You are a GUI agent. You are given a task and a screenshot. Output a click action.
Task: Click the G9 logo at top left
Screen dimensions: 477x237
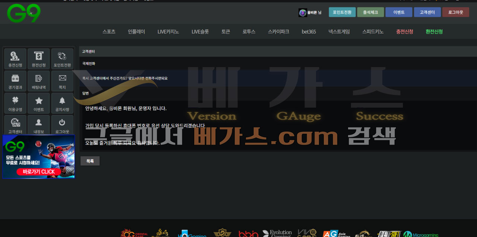[x=24, y=14]
